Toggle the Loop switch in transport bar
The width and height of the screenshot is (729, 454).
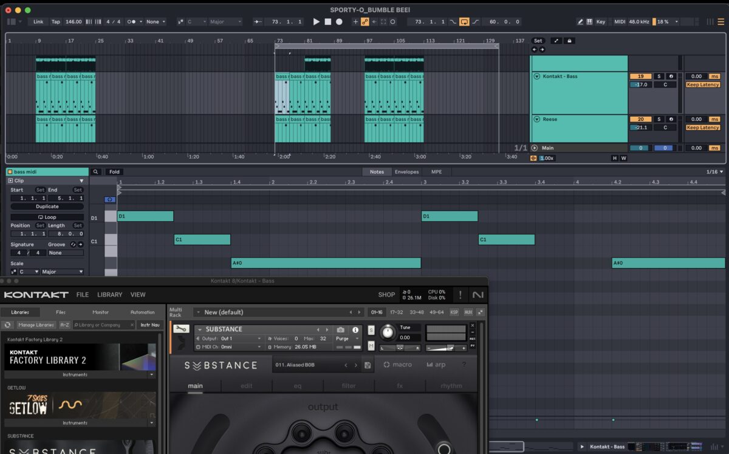(x=464, y=21)
